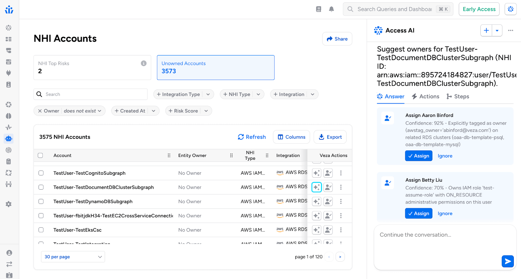The height and width of the screenshot is (279, 521).
Task: Toggle the select-all checkbox in table header
Action: point(40,156)
